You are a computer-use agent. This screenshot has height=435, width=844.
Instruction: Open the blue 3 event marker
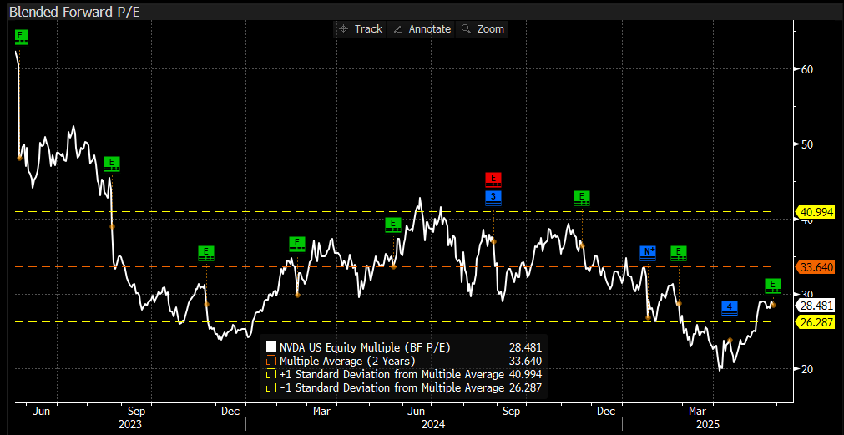pos(493,197)
